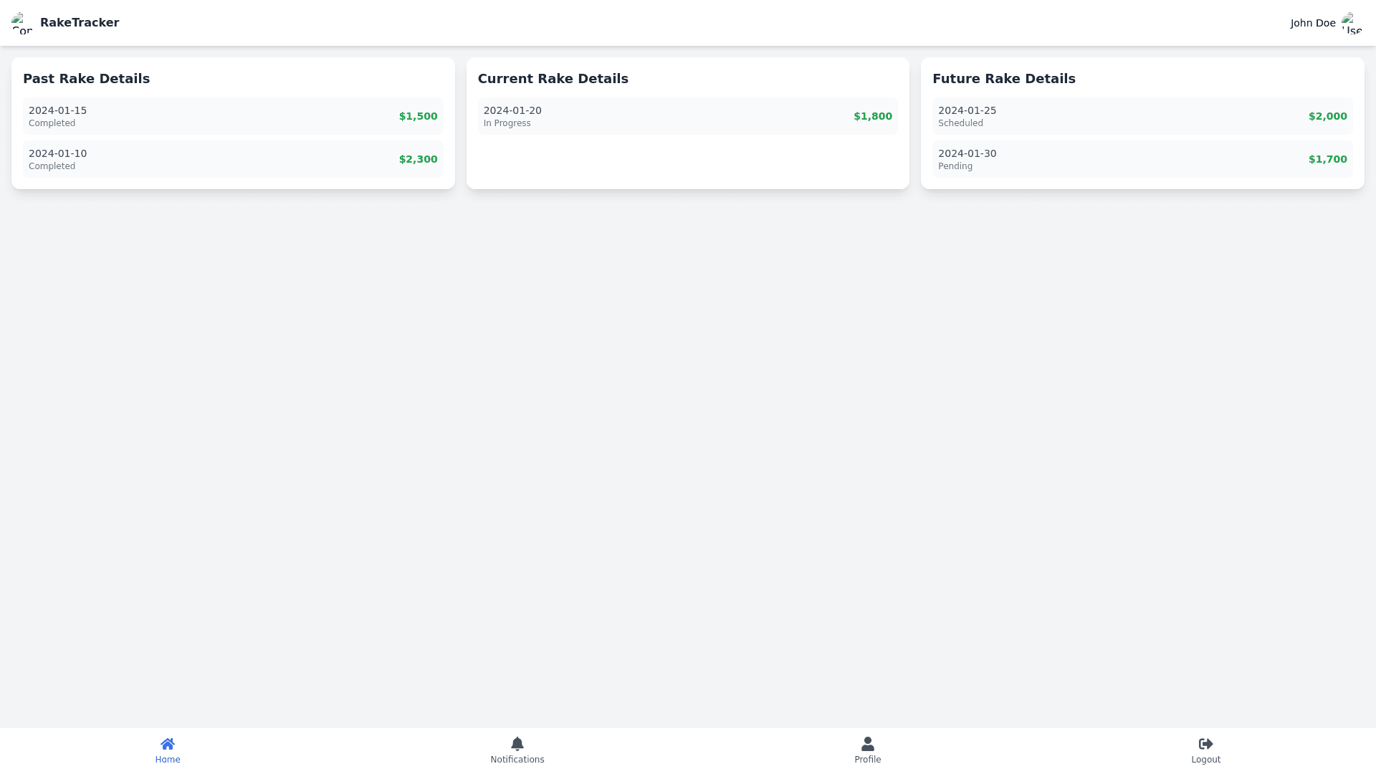This screenshot has height=774, width=1376.
Task: Click the $1,800 current rake amount
Action: pyautogui.click(x=872, y=116)
